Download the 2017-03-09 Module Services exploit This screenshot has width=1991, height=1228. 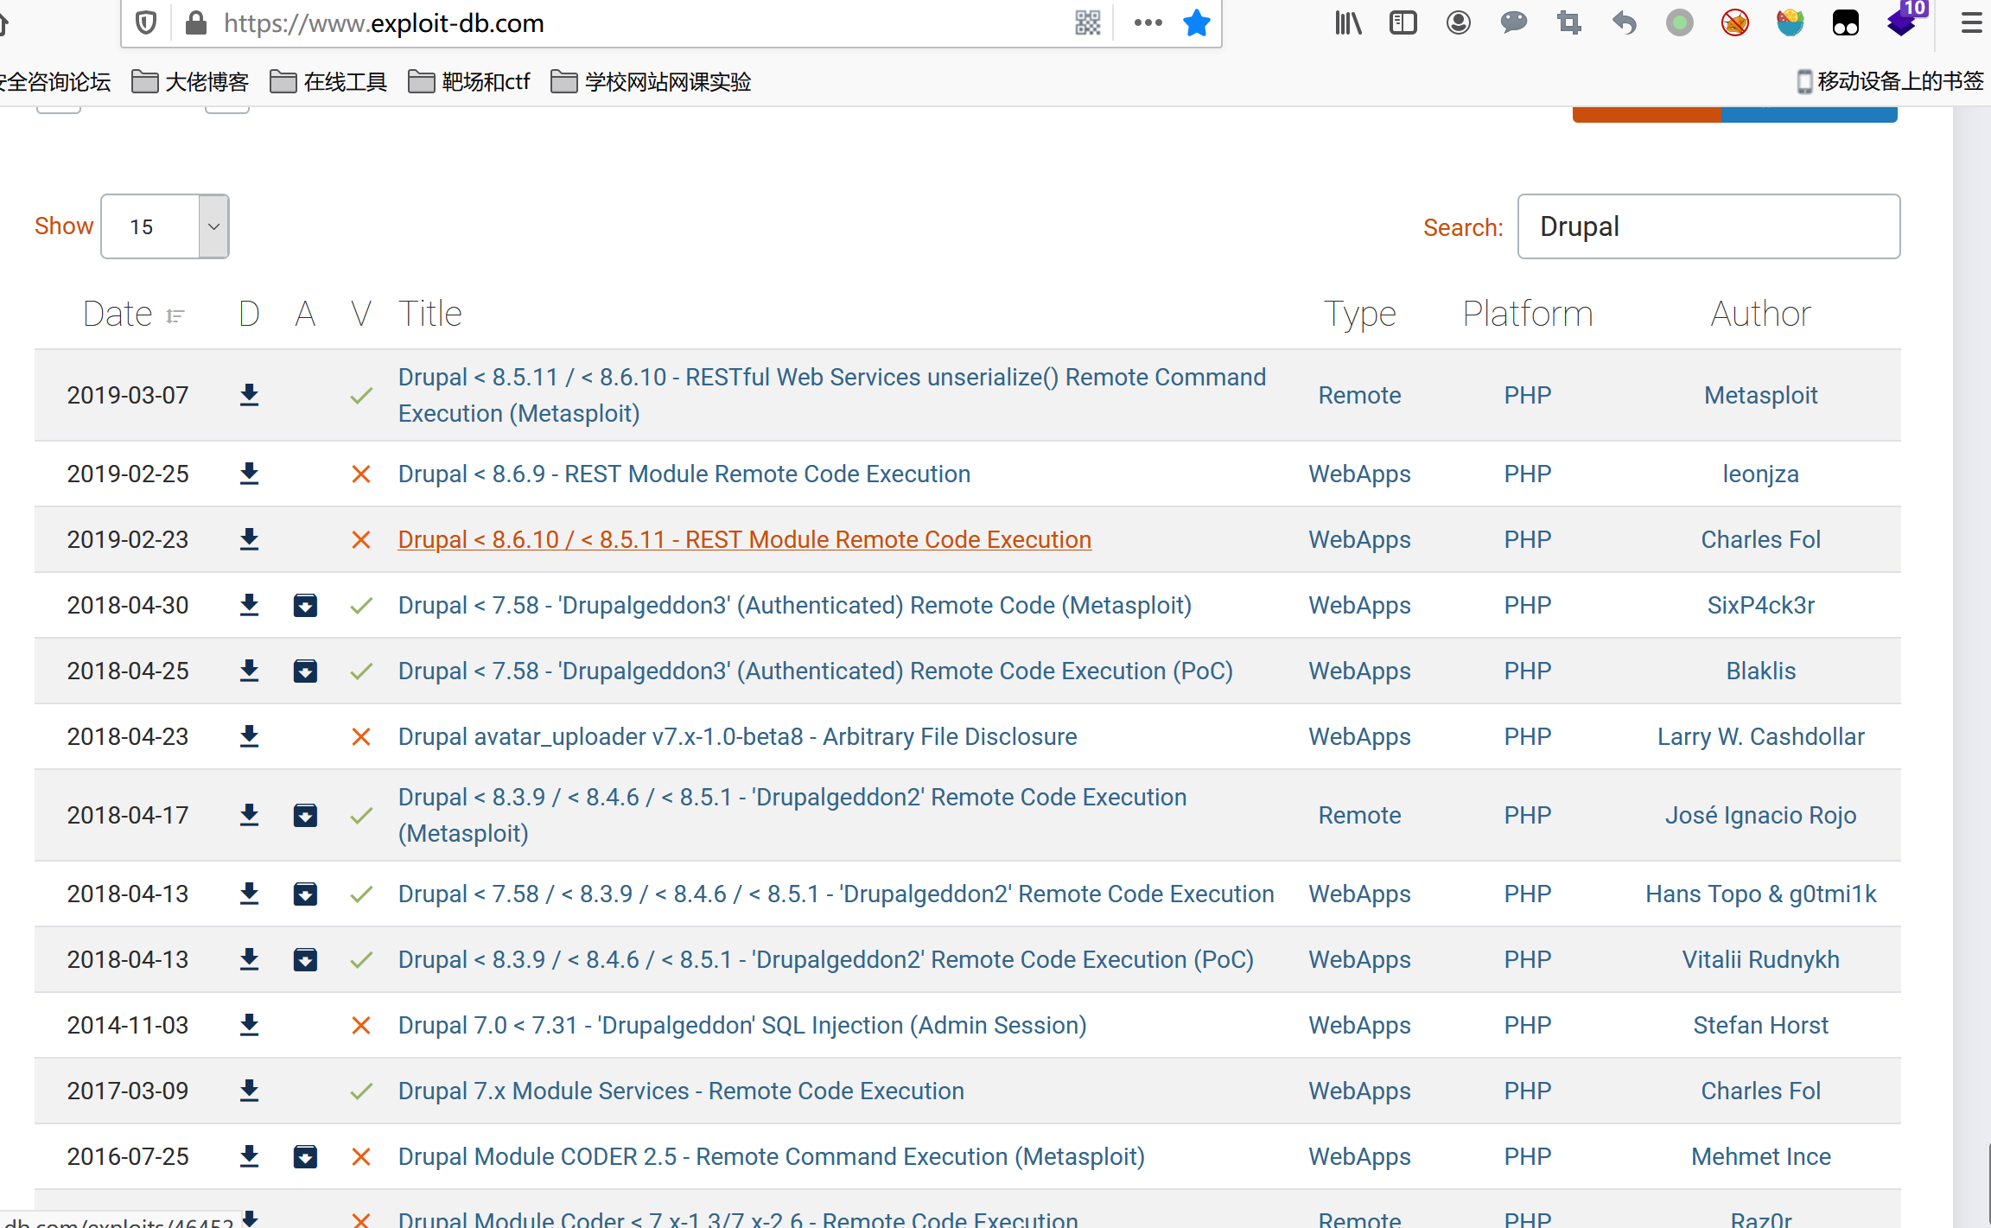pyautogui.click(x=249, y=1091)
